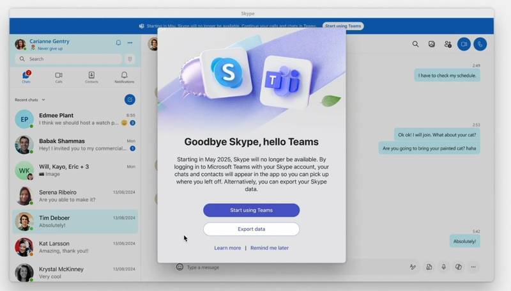This screenshot has width=511, height=291.
Task: Click the Search field in sidebar
Action: [69, 59]
